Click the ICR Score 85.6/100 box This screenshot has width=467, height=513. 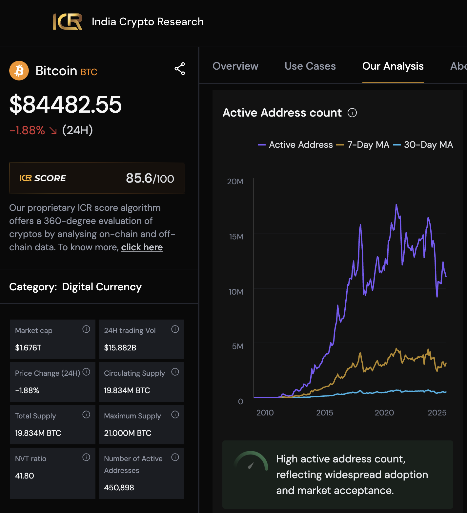point(97,178)
